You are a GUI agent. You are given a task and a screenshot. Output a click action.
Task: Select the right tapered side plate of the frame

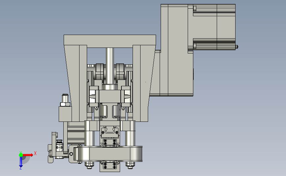click(144, 83)
